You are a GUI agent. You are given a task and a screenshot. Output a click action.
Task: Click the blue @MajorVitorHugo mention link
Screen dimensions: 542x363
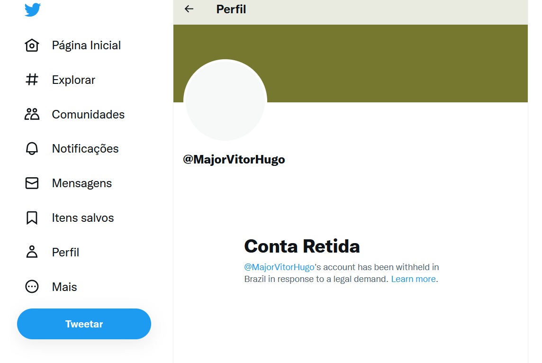click(x=279, y=267)
